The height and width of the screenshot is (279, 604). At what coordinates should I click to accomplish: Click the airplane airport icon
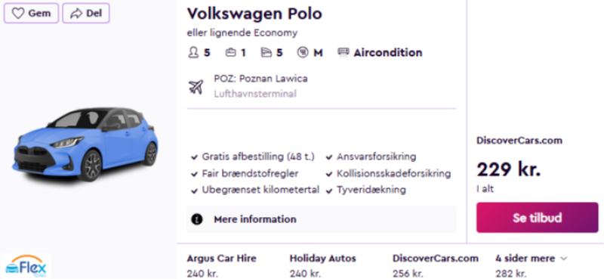pos(196,86)
